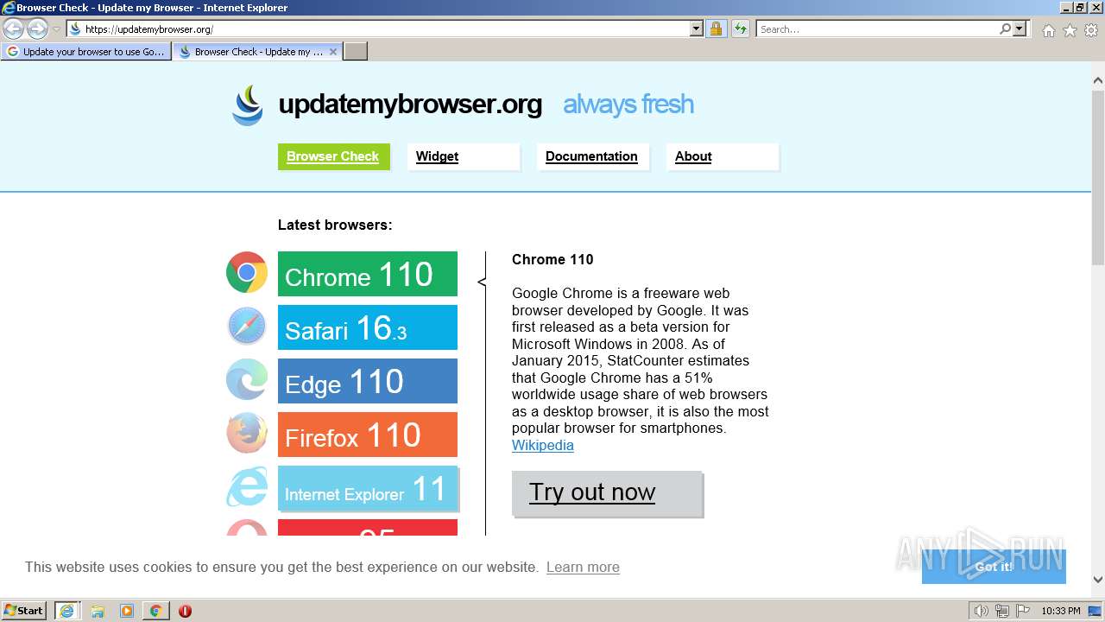Click the scrollbar up arrow
The image size is (1105, 622).
pyautogui.click(x=1098, y=81)
